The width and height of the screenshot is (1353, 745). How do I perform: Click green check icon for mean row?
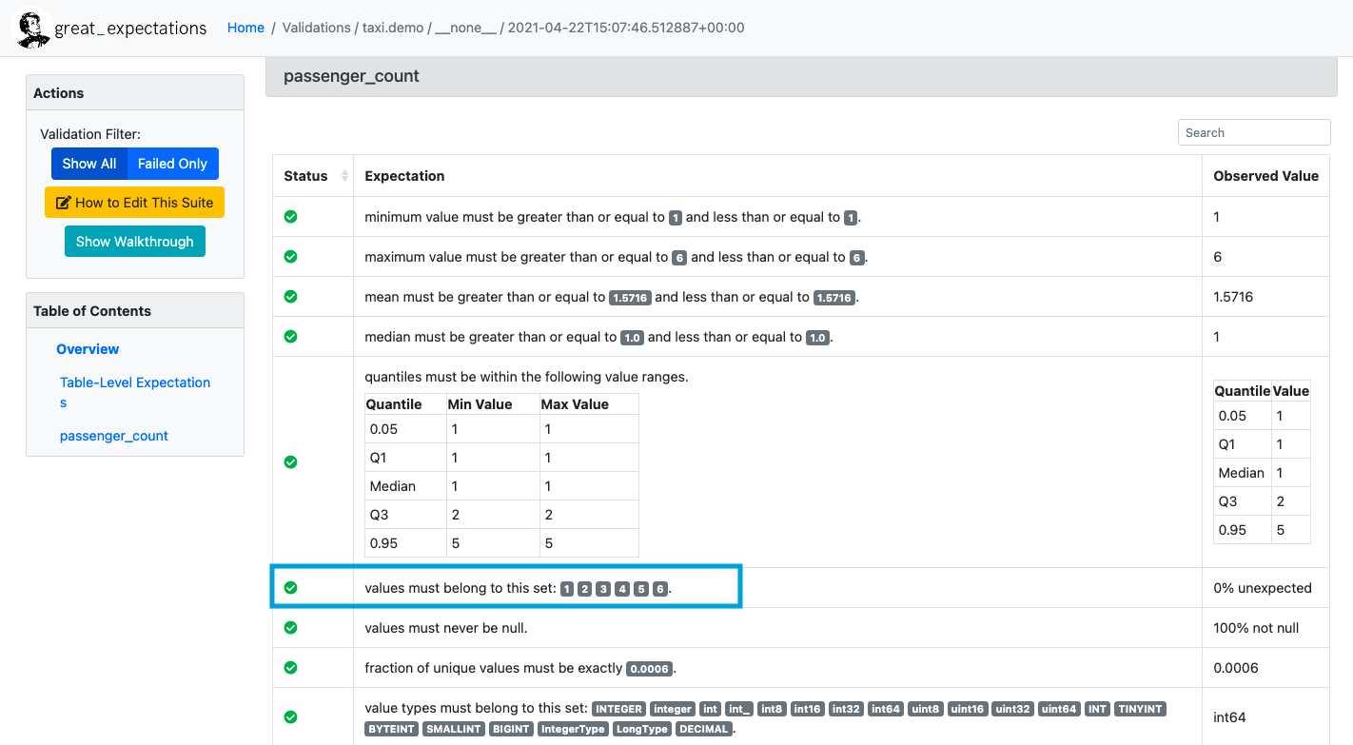(291, 297)
